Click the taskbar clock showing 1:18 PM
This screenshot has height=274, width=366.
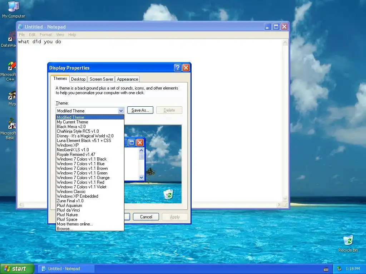click(x=353, y=269)
